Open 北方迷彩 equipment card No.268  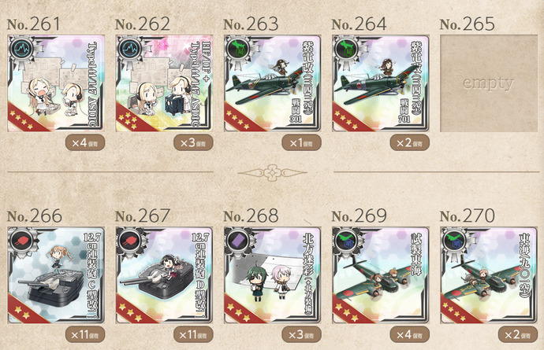click(272, 275)
